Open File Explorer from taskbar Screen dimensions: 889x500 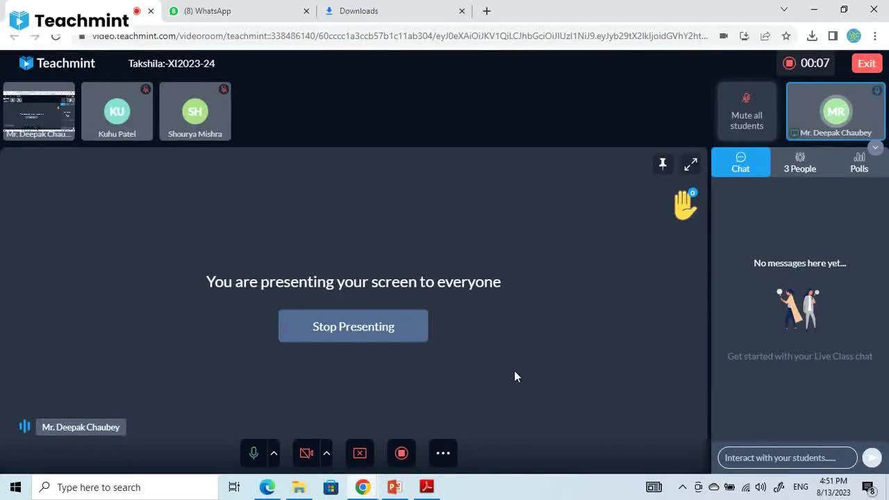tap(299, 487)
